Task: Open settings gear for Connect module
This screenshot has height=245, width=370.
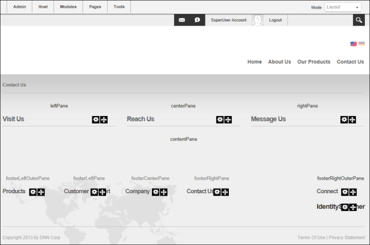Action: coord(345,192)
